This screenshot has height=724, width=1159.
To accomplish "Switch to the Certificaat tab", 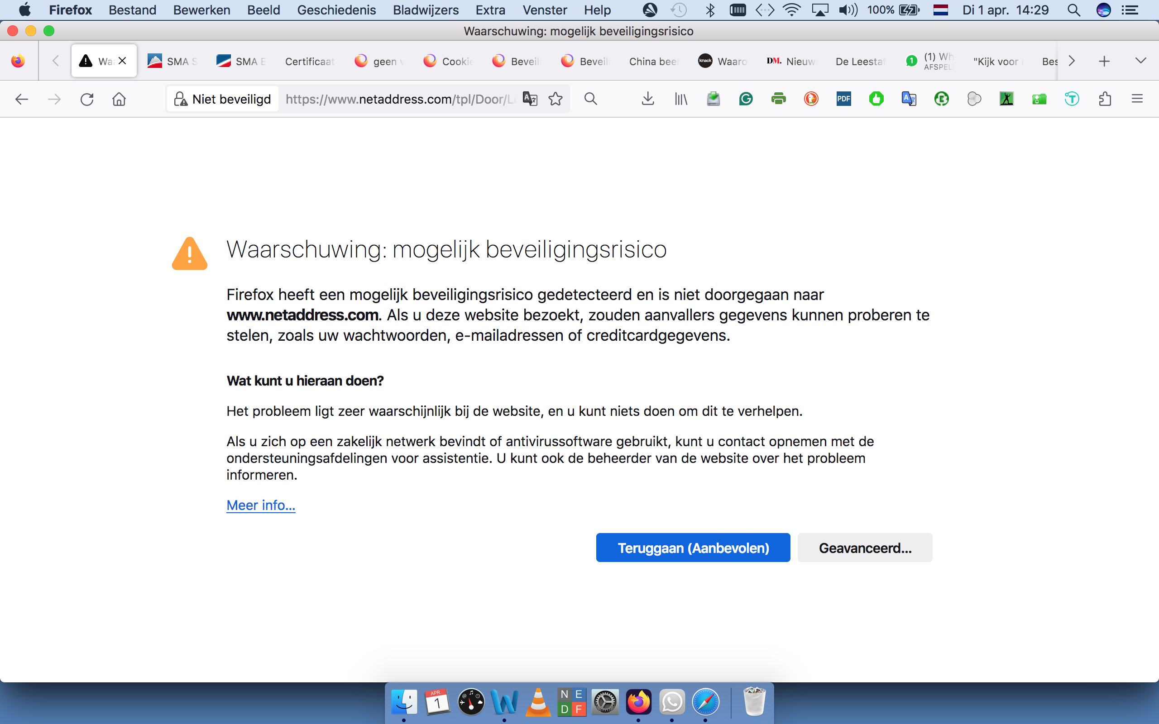I will click(x=309, y=61).
